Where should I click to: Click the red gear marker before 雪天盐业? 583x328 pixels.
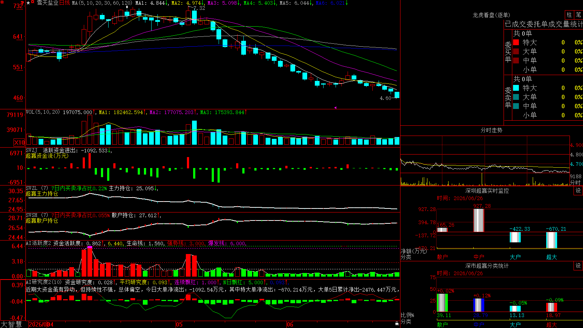pos(33,3)
